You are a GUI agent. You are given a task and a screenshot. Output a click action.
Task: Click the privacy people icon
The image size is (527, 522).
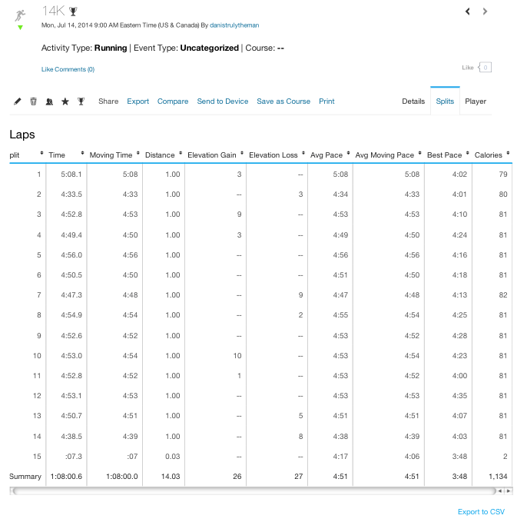[x=49, y=101]
